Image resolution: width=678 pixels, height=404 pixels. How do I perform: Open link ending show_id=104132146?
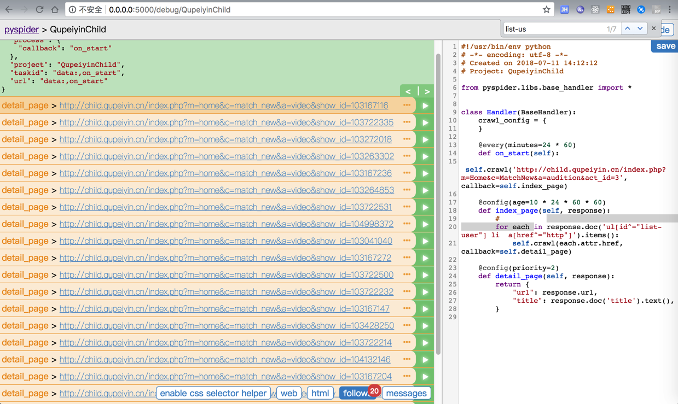(225, 360)
